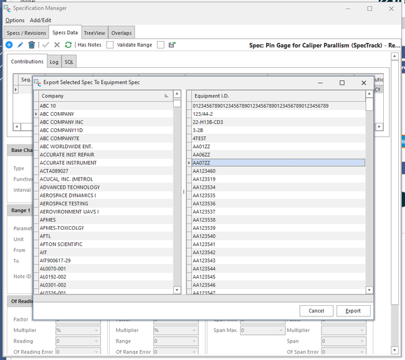Click the Export dialog title bar icon
This screenshot has width=405, height=360.
coord(38,83)
